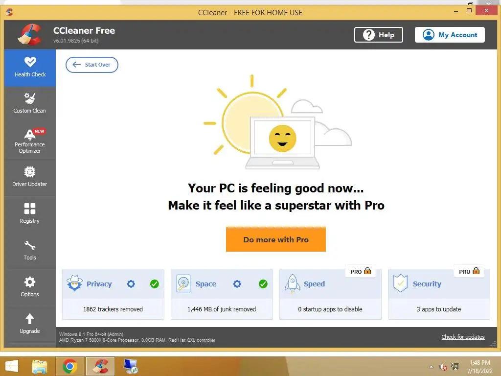Open the Performance Optimizer section
The image size is (501, 376).
click(30, 141)
